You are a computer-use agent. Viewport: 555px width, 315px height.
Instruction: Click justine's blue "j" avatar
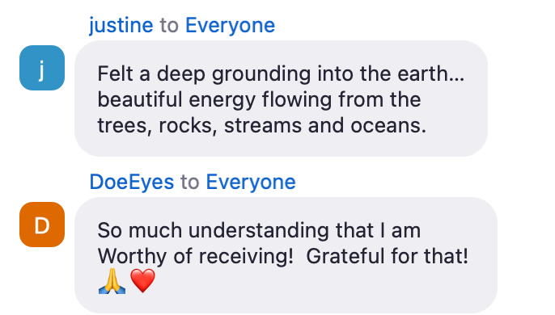pyautogui.click(x=42, y=68)
